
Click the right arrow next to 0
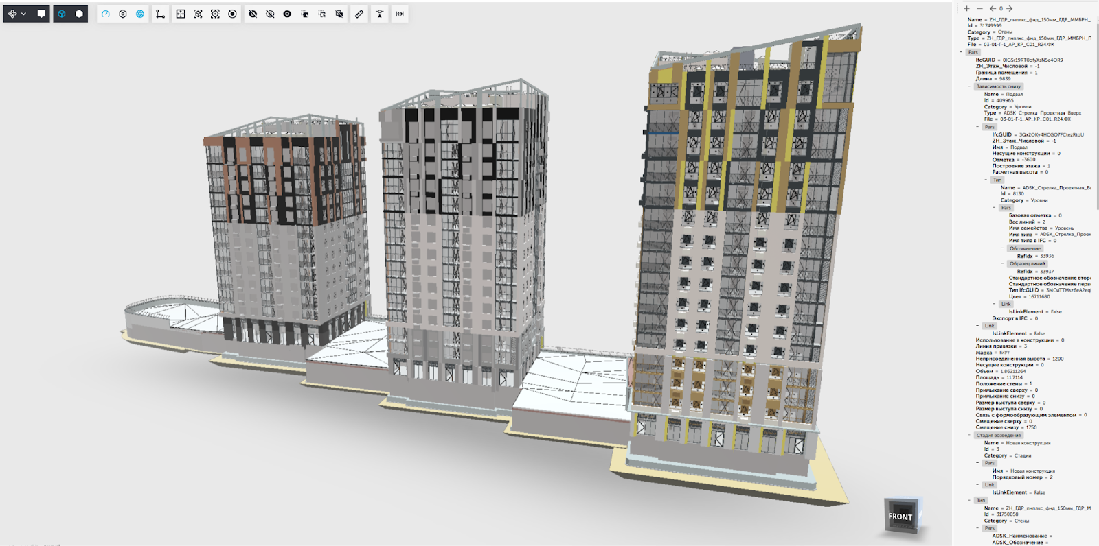point(1010,9)
